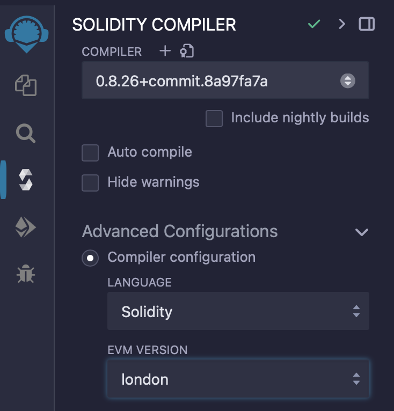Open the Search in files icon

(26, 133)
